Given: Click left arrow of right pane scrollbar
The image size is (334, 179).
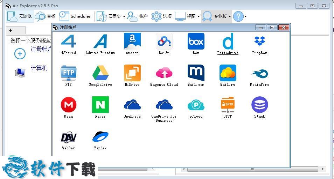Looking at the screenshot, I should 184,169.
